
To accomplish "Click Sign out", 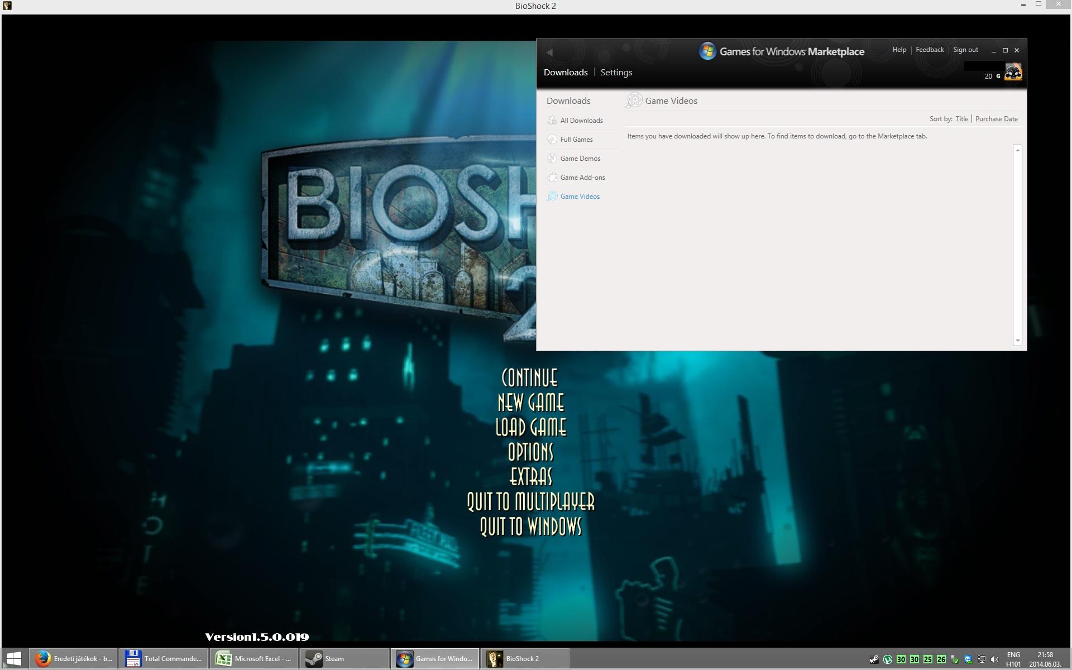I will [965, 50].
